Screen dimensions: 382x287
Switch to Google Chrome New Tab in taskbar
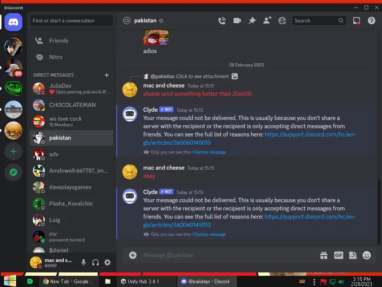click(69, 281)
